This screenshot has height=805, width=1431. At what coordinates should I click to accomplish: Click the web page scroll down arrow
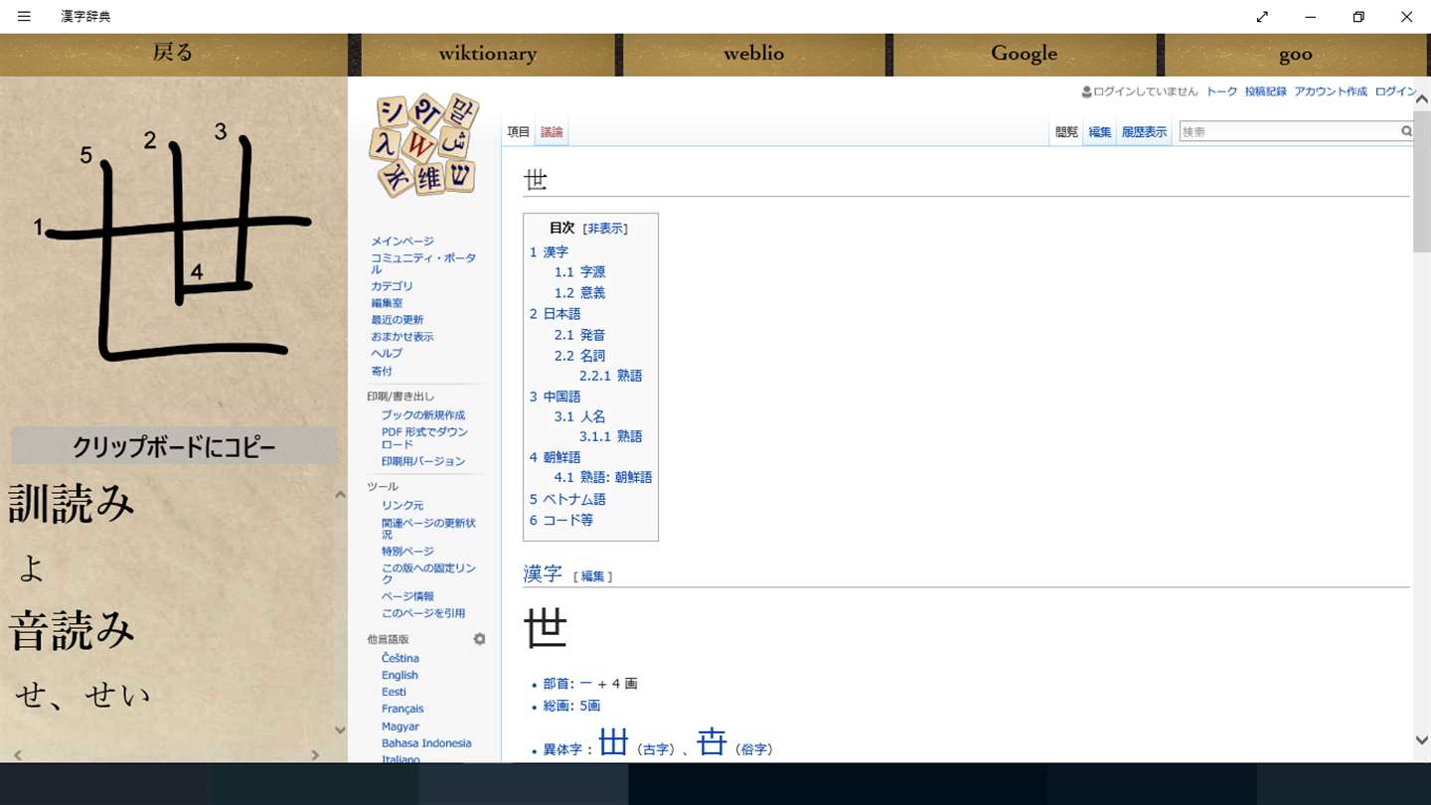[1421, 740]
